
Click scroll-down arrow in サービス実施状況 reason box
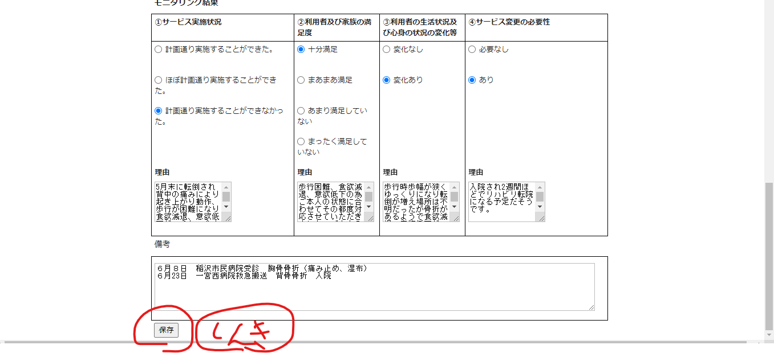226,207
